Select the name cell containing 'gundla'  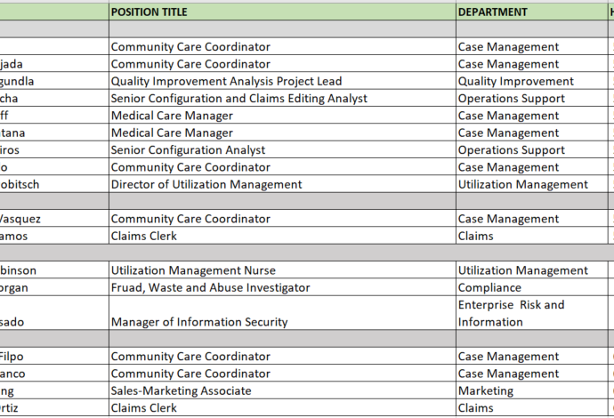(54, 81)
